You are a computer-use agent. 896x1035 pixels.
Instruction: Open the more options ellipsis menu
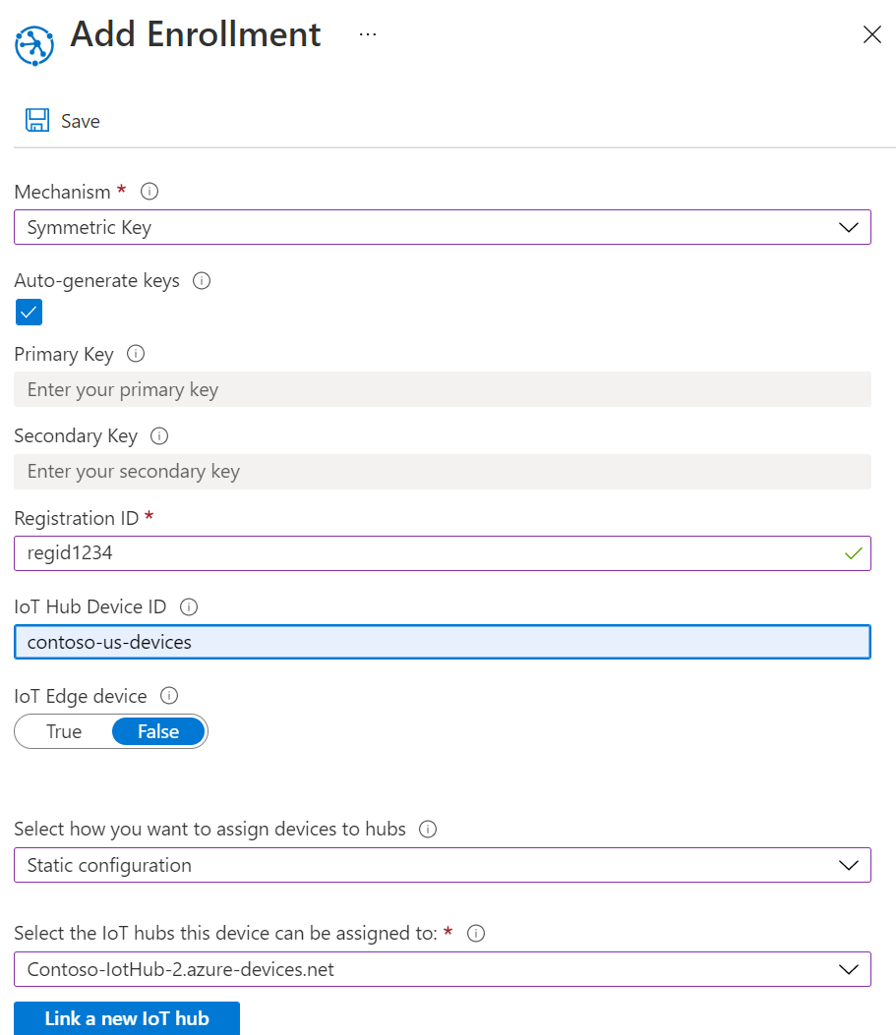[368, 34]
